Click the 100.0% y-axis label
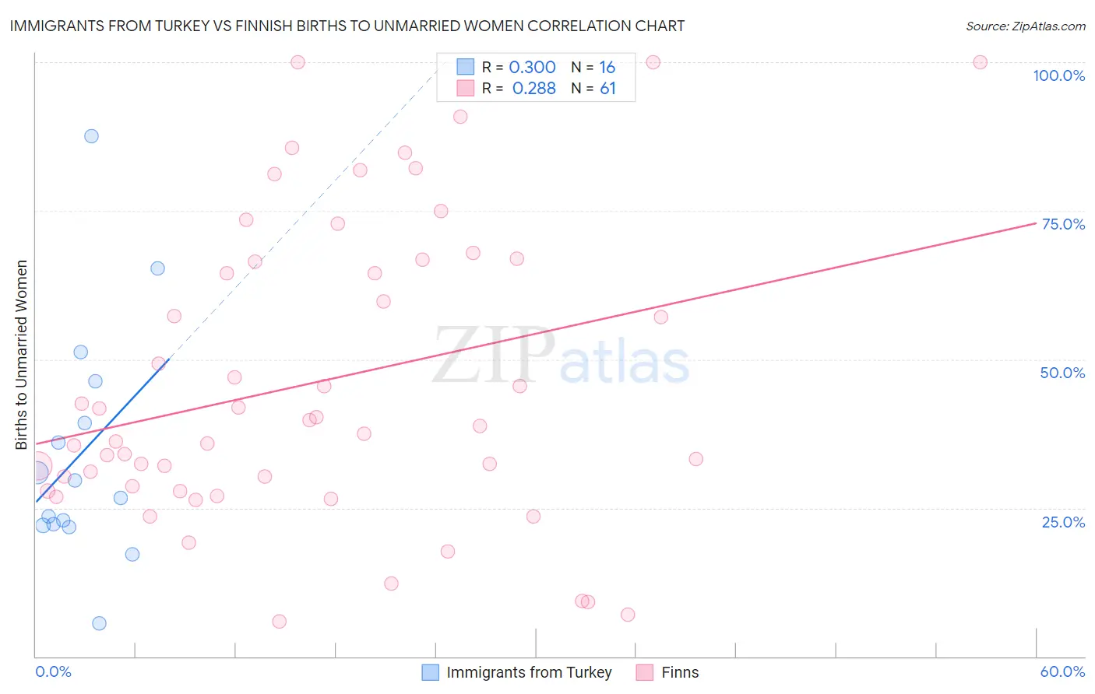The image size is (1095, 694). point(1058,75)
